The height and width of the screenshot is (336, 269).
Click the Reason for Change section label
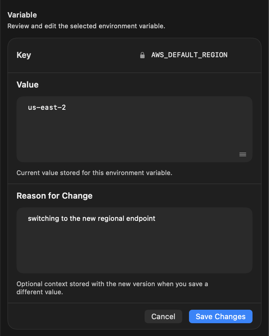(54, 196)
